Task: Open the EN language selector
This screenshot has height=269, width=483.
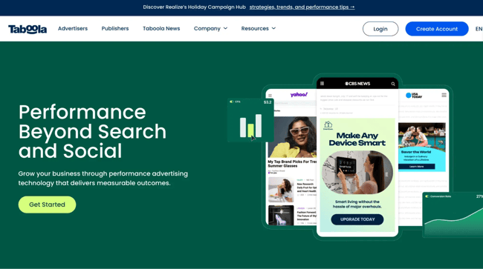Action: click(479, 29)
